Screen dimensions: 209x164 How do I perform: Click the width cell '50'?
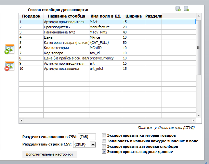pyautogui.click(x=134, y=43)
